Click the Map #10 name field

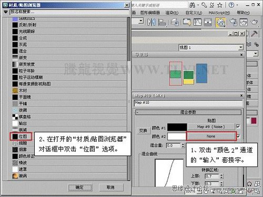pos(188,103)
